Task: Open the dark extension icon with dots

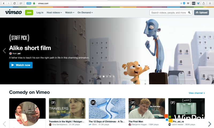Action: 193,3
